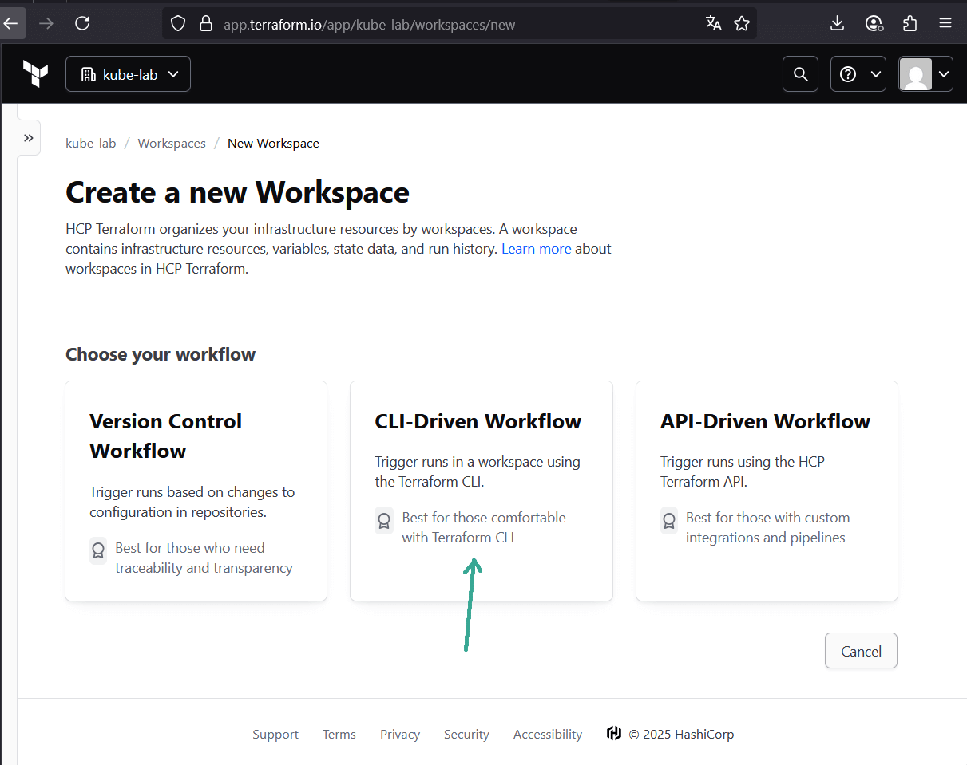This screenshot has height=765, width=967.
Task: Go to Workspaces breadcrumb
Action: point(172,144)
